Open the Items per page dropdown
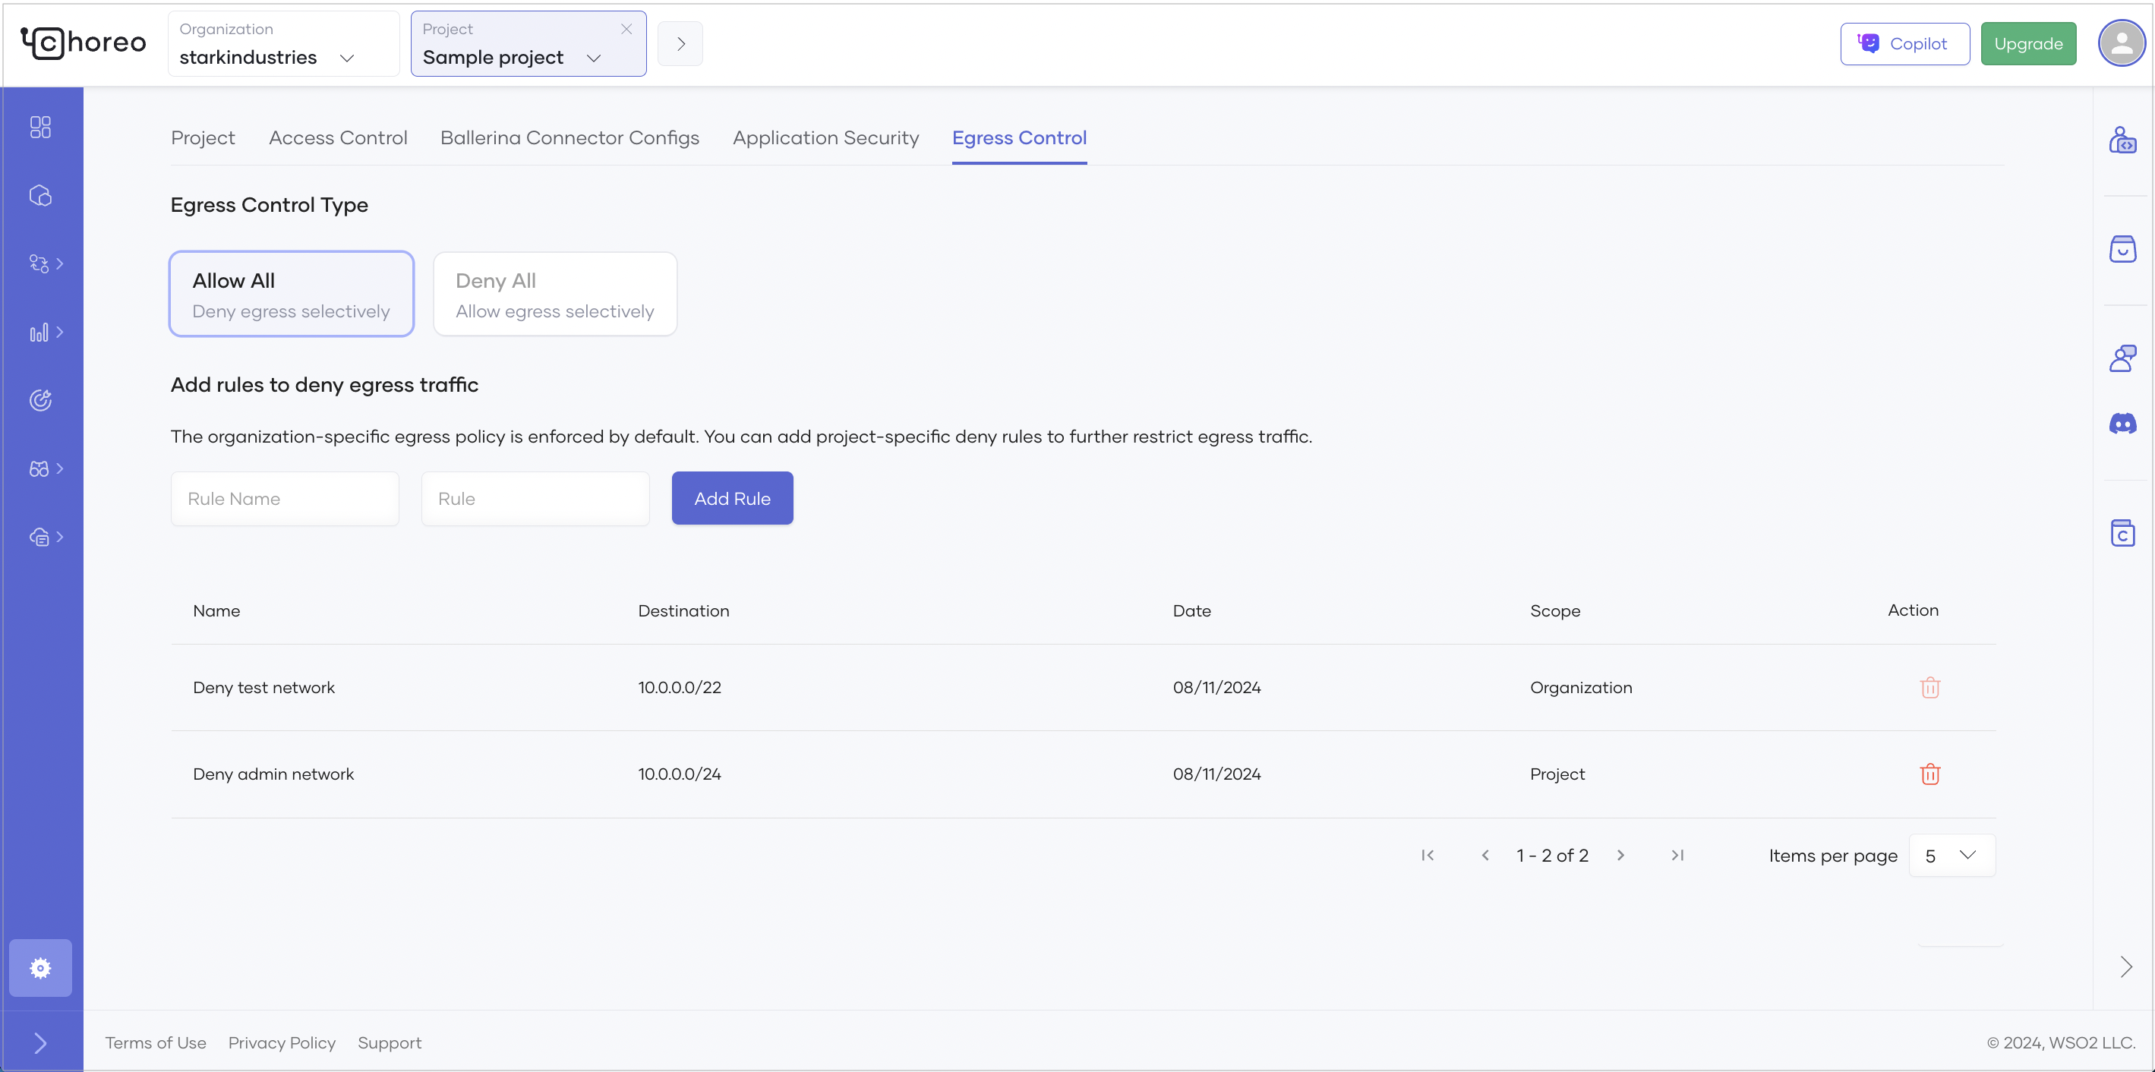The width and height of the screenshot is (2155, 1072). click(1951, 856)
